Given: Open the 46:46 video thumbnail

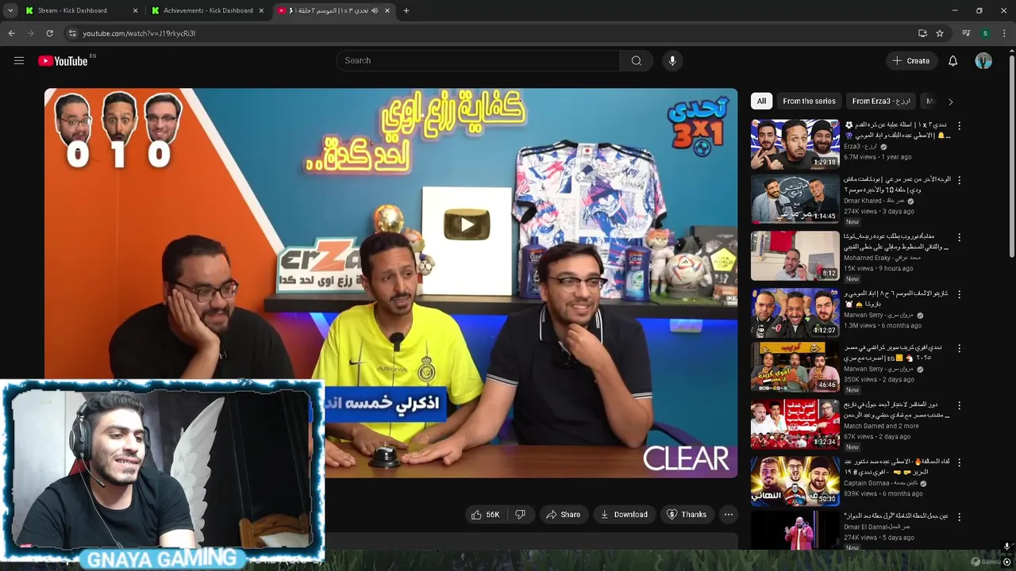Looking at the screenshot, I should pos(795,367).
